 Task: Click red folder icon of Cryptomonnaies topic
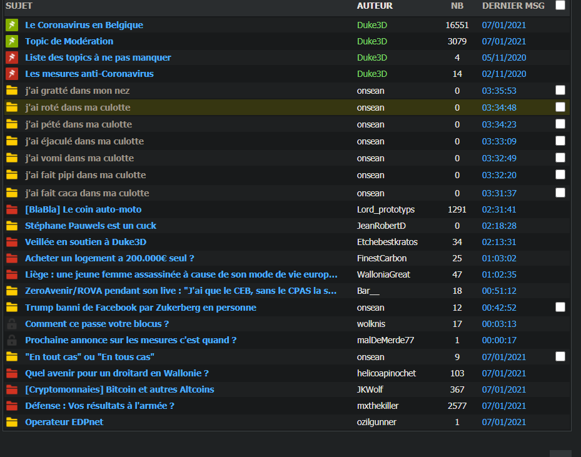click(x=12, y=389)
